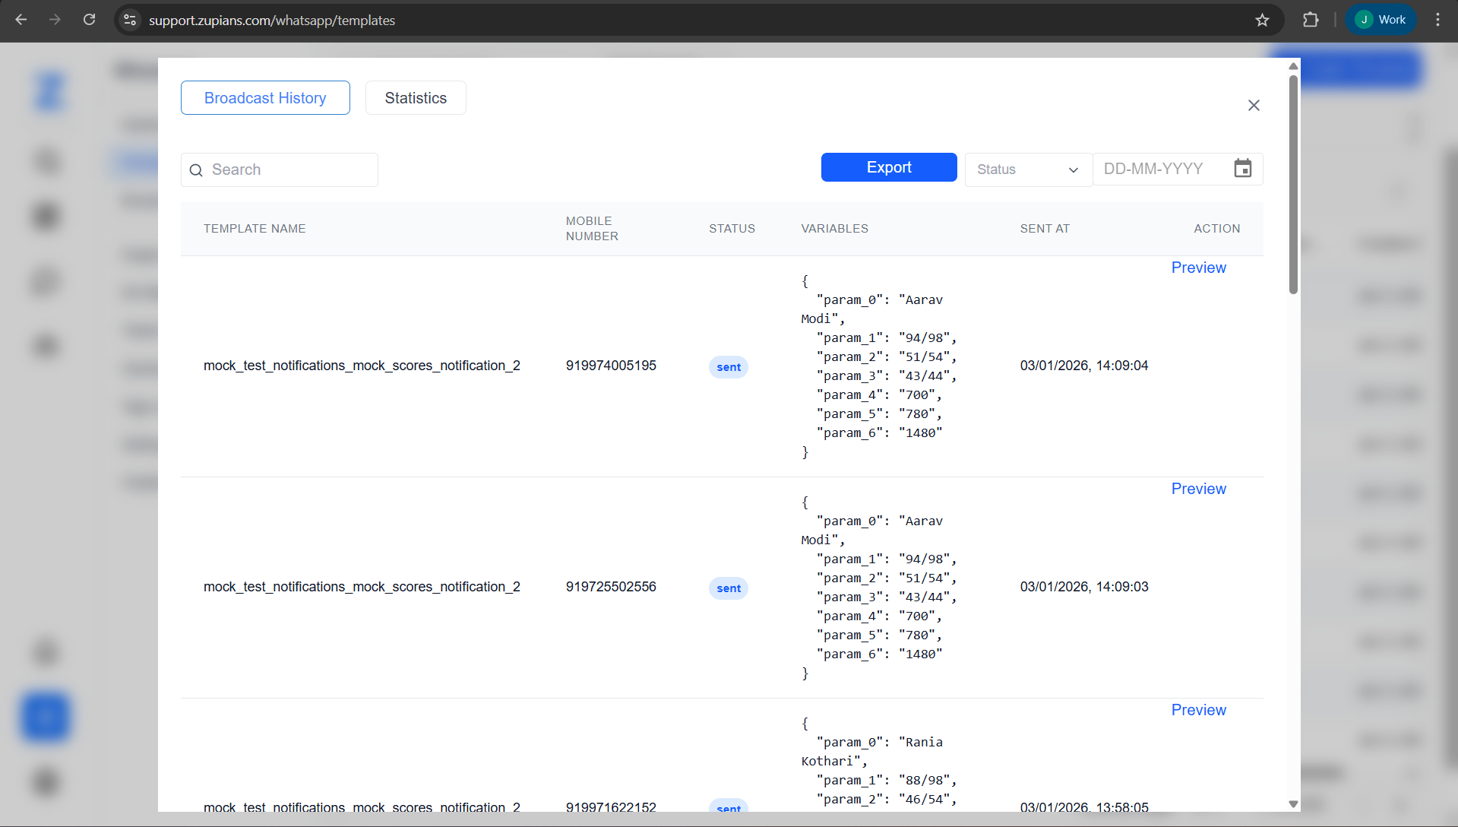View site information icon in address bar
The width and height of the screenshot is (1458, 827).
[x=130, y=20]
